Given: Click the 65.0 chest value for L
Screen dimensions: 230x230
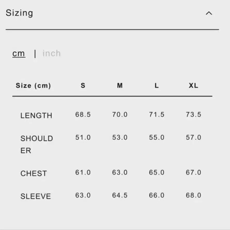Looking at the screenshot, I should coord(157,172).
